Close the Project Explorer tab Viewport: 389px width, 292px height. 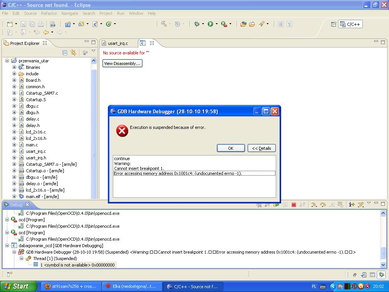(45, 43)
